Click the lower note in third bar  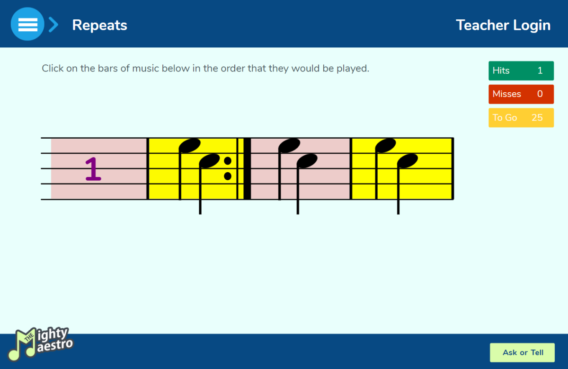[x=307, y=161]
